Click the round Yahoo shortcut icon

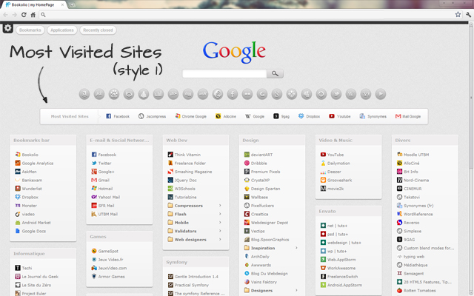[366, 94]
